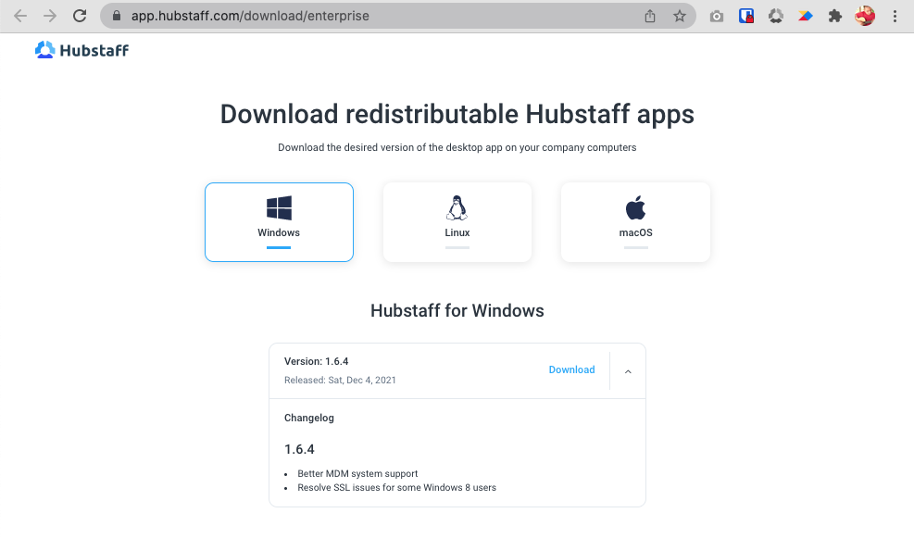
Task: Open Chrome three-dot menu
Action: [x=895, y=16]
